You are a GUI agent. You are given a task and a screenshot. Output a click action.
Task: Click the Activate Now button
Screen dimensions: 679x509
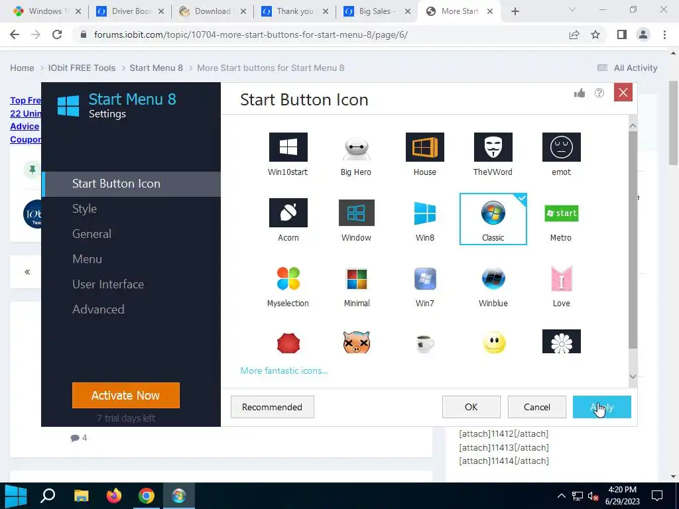125,395
